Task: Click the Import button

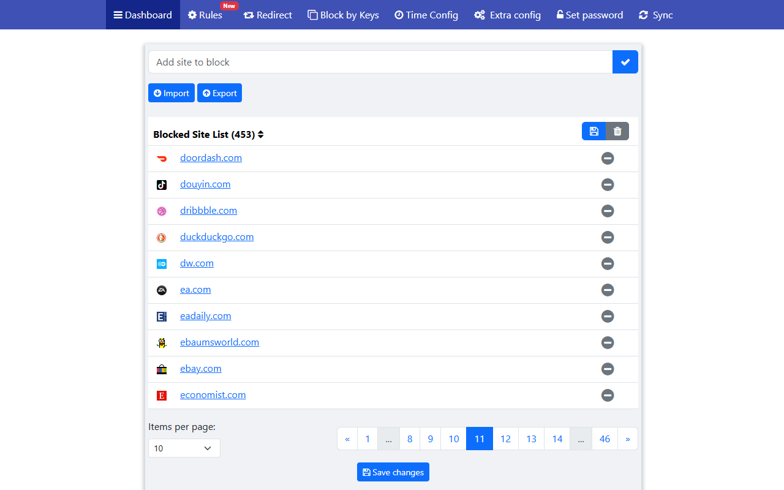Action: point(171,93)
